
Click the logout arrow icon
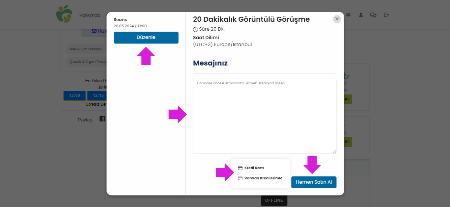click(x=387, y=15)
